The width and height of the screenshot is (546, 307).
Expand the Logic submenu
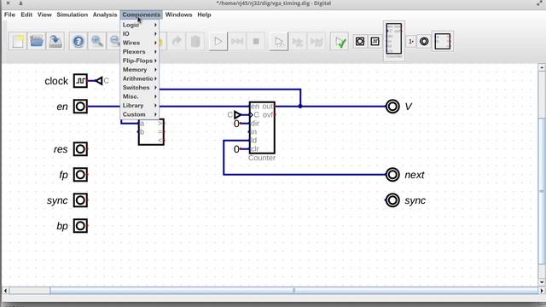[140, 25]
